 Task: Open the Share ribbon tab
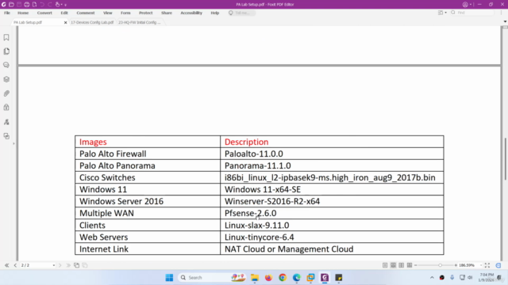tap(167, 13)
